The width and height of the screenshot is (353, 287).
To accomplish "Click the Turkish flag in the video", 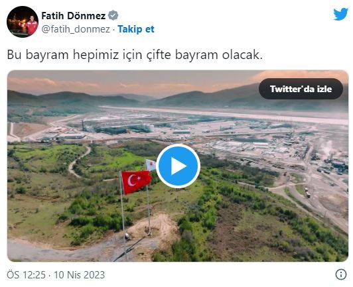I will (x=136, y=182).
